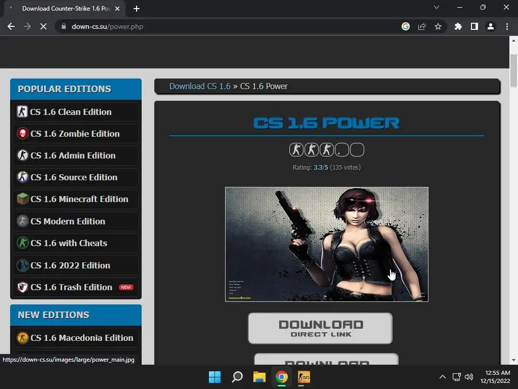518x389 pixels.
Task: Close the Download Counter-Strike tab
Action: tap(117, 9)
